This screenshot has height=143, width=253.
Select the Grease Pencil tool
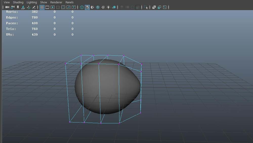tap(34, 7)
